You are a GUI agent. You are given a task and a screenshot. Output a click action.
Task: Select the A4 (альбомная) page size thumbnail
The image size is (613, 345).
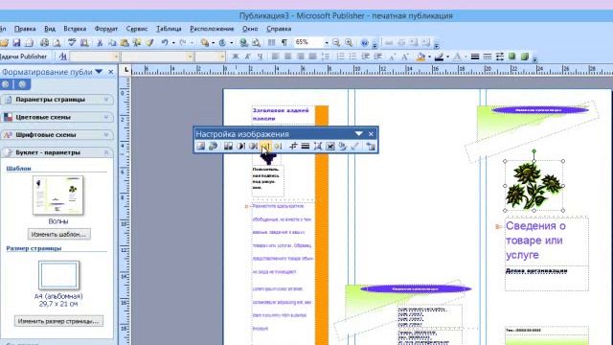(58, 275)
